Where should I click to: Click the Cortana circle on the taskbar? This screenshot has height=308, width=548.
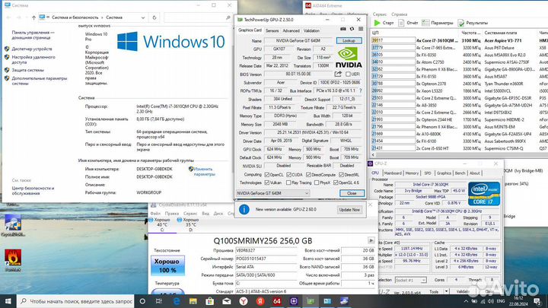pos(142,301)
